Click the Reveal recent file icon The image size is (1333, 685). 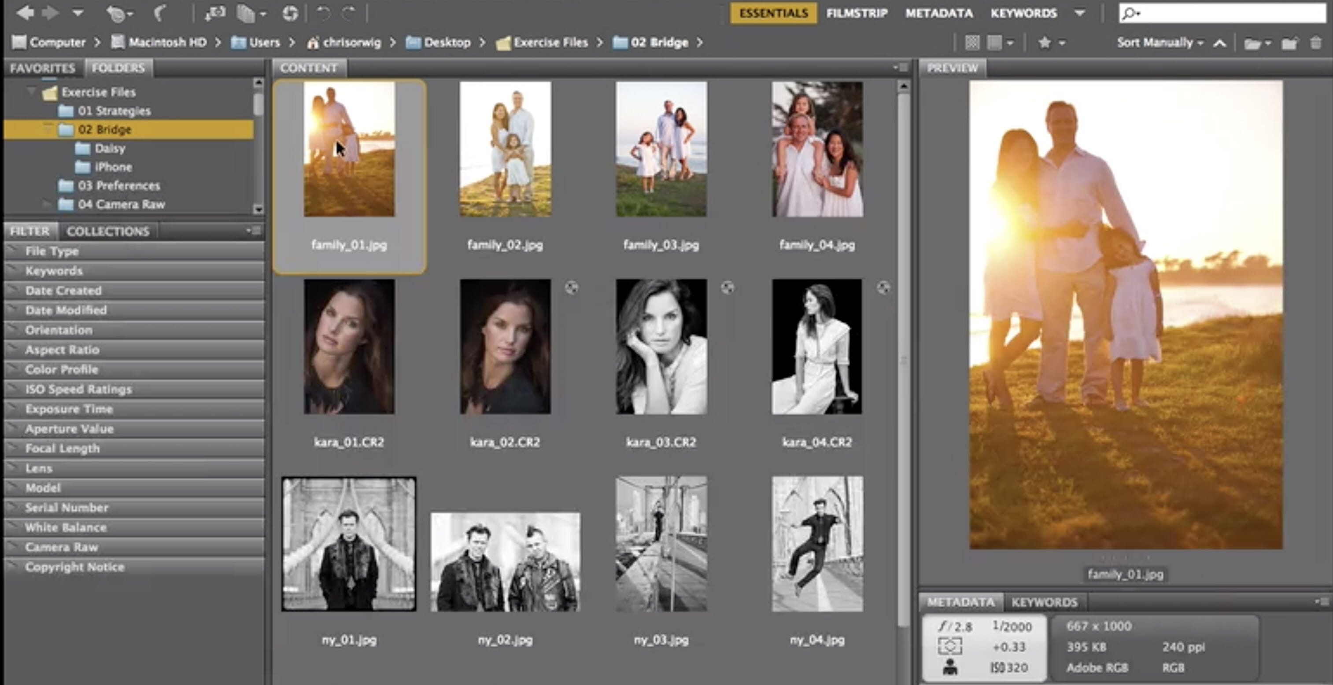coord(118,14)
